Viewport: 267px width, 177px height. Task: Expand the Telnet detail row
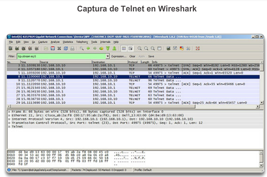click(9, 127)
